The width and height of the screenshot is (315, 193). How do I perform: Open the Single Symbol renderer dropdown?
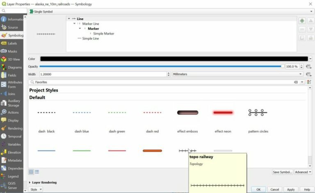[168, 11]
